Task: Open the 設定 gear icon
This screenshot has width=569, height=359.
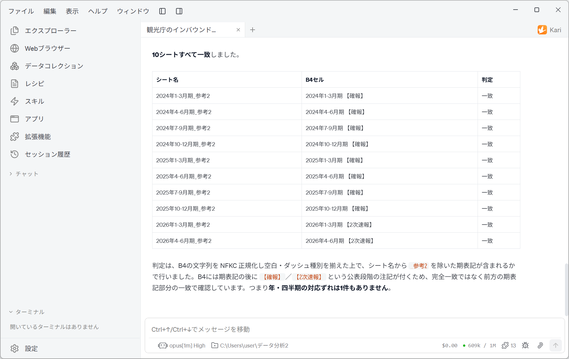Action: pos(15,348)
